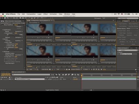The height and width of the screenshot is (104, 139).
Task: Expand the Crop Less Smooth More property
Action: (4, 57)
